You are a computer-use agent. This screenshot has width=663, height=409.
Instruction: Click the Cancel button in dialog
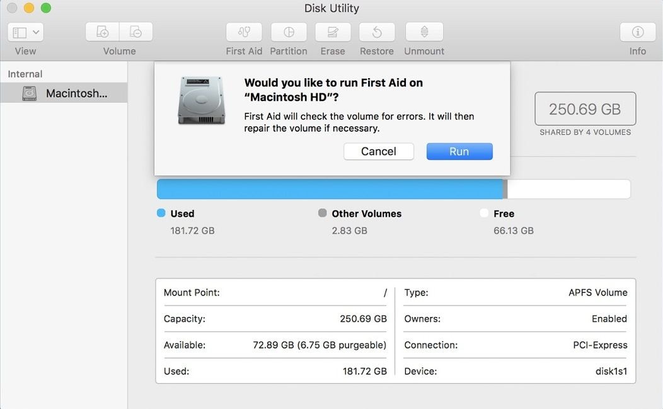(x=378, y=151)
